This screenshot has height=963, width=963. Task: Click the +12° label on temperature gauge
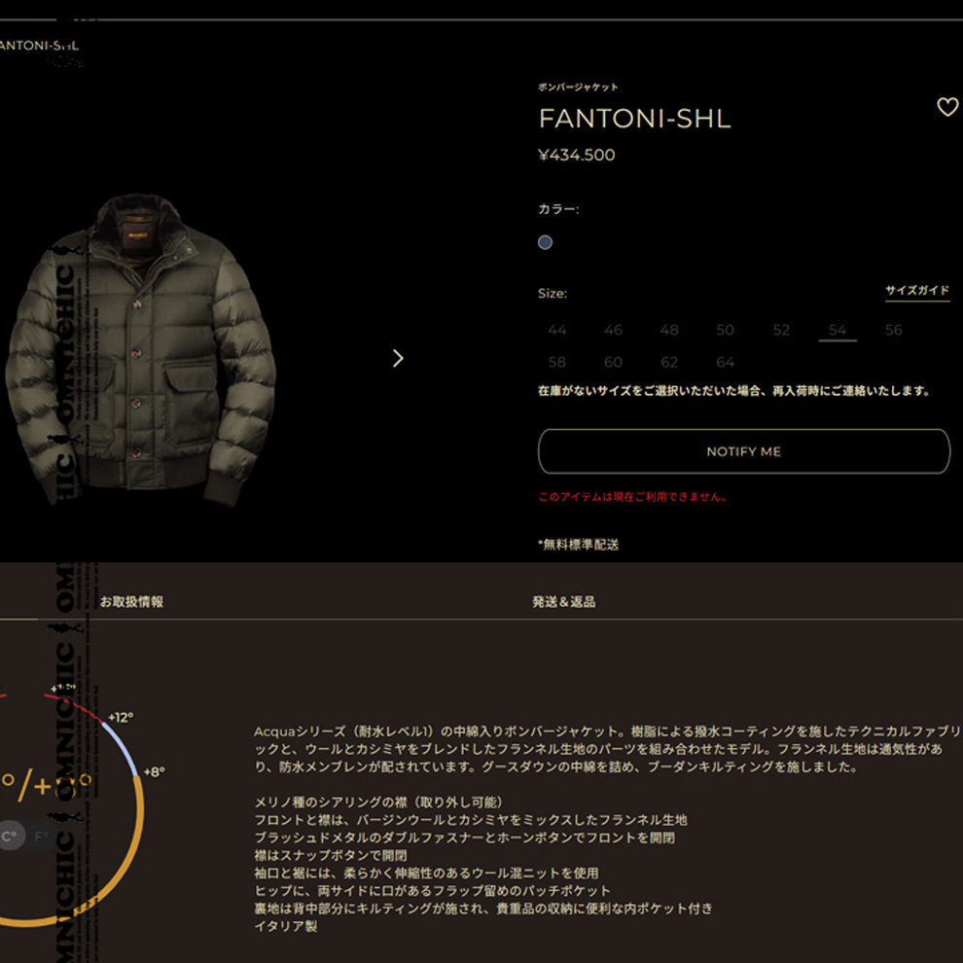click(x=121, y=717)
